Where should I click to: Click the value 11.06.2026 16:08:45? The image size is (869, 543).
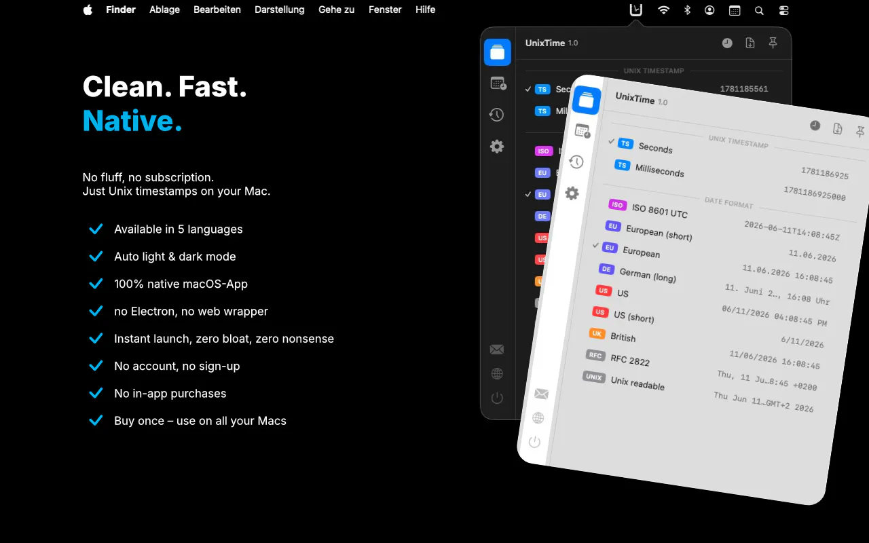pyautogui.click(x=788, y=274)
